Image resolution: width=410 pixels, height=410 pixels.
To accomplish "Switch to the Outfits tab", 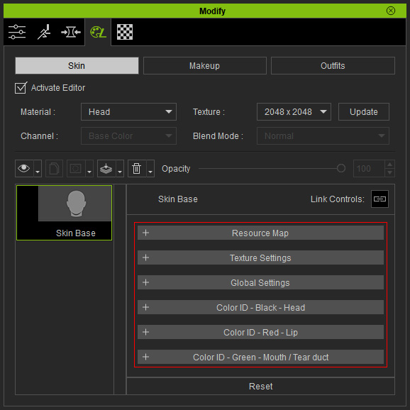I will click(x=333, y=66).
